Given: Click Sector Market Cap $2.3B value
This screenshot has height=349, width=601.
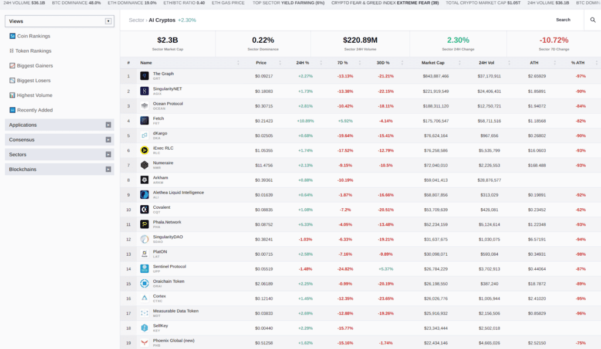Looking at the screenshot, I should [167, 40].
